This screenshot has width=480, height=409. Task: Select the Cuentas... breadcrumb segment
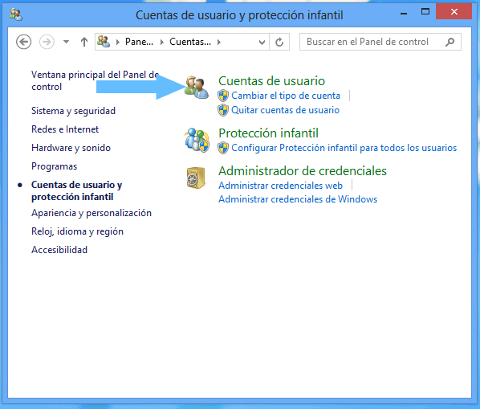190,42
